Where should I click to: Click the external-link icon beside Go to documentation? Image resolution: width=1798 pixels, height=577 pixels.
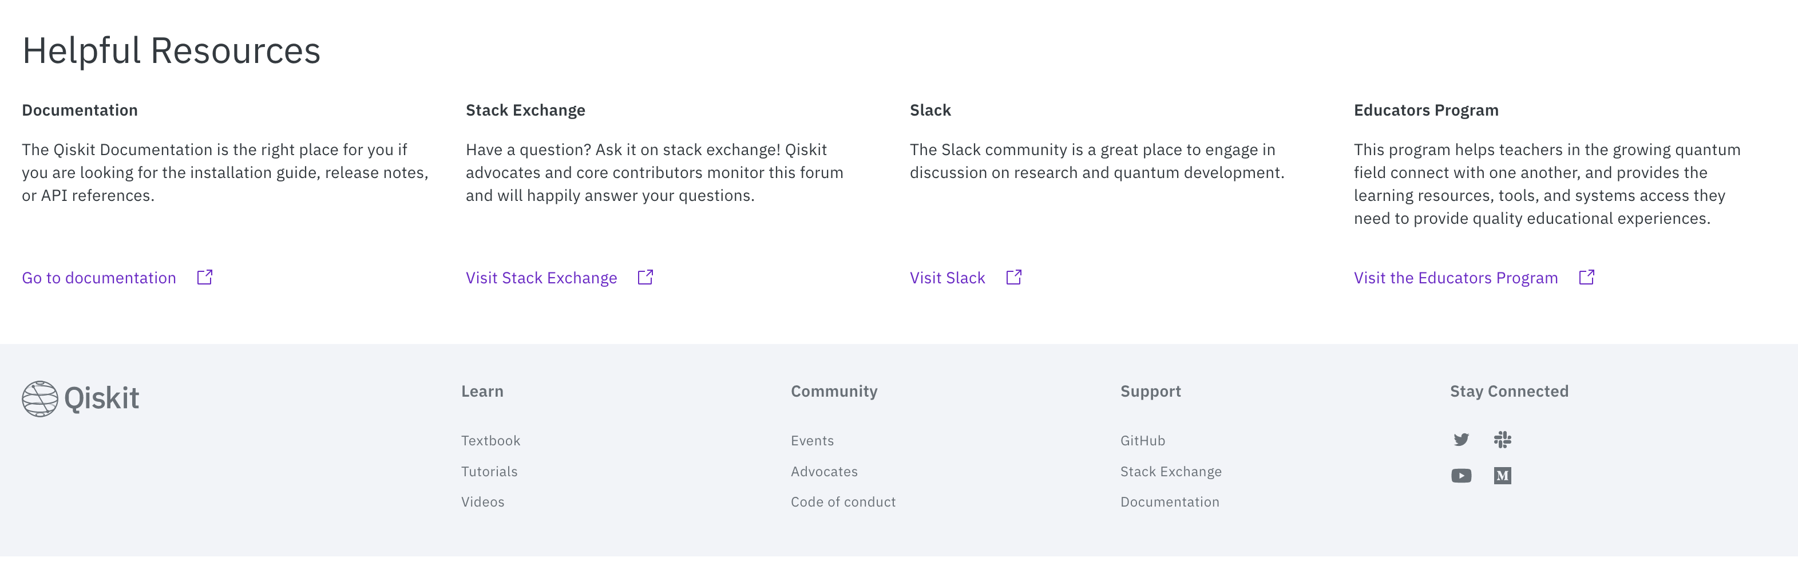coord(204,276)
